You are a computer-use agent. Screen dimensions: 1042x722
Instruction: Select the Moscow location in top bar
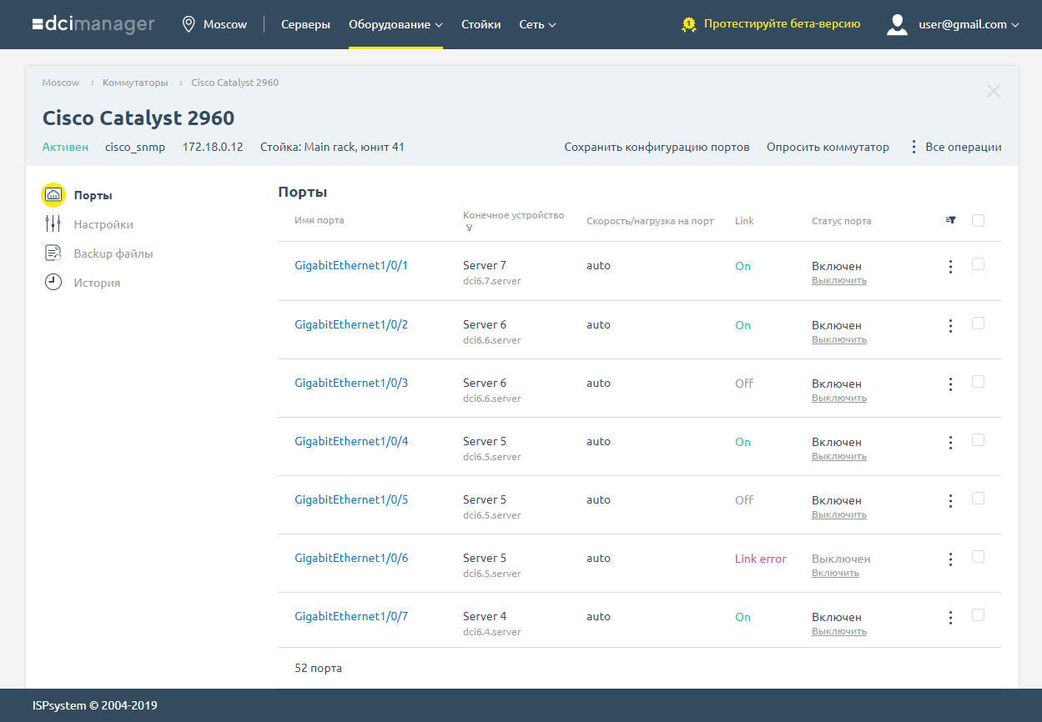[225, 24]
